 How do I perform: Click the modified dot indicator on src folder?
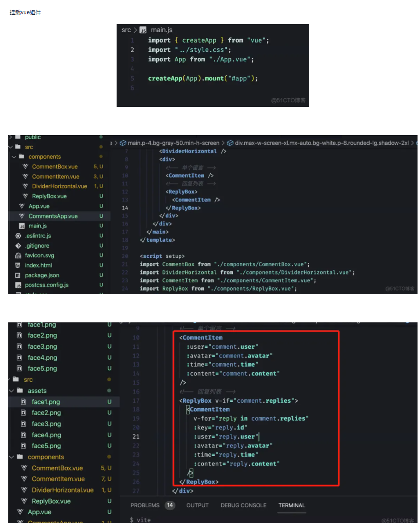101,147
